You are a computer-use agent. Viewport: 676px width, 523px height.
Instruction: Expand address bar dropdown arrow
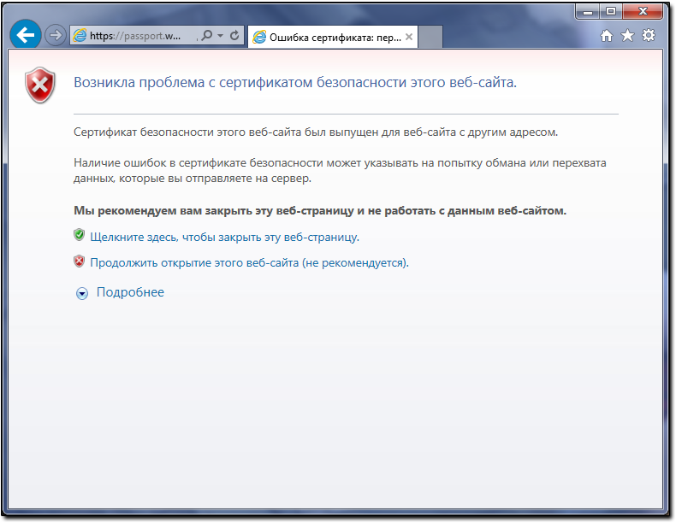[220, 35]
